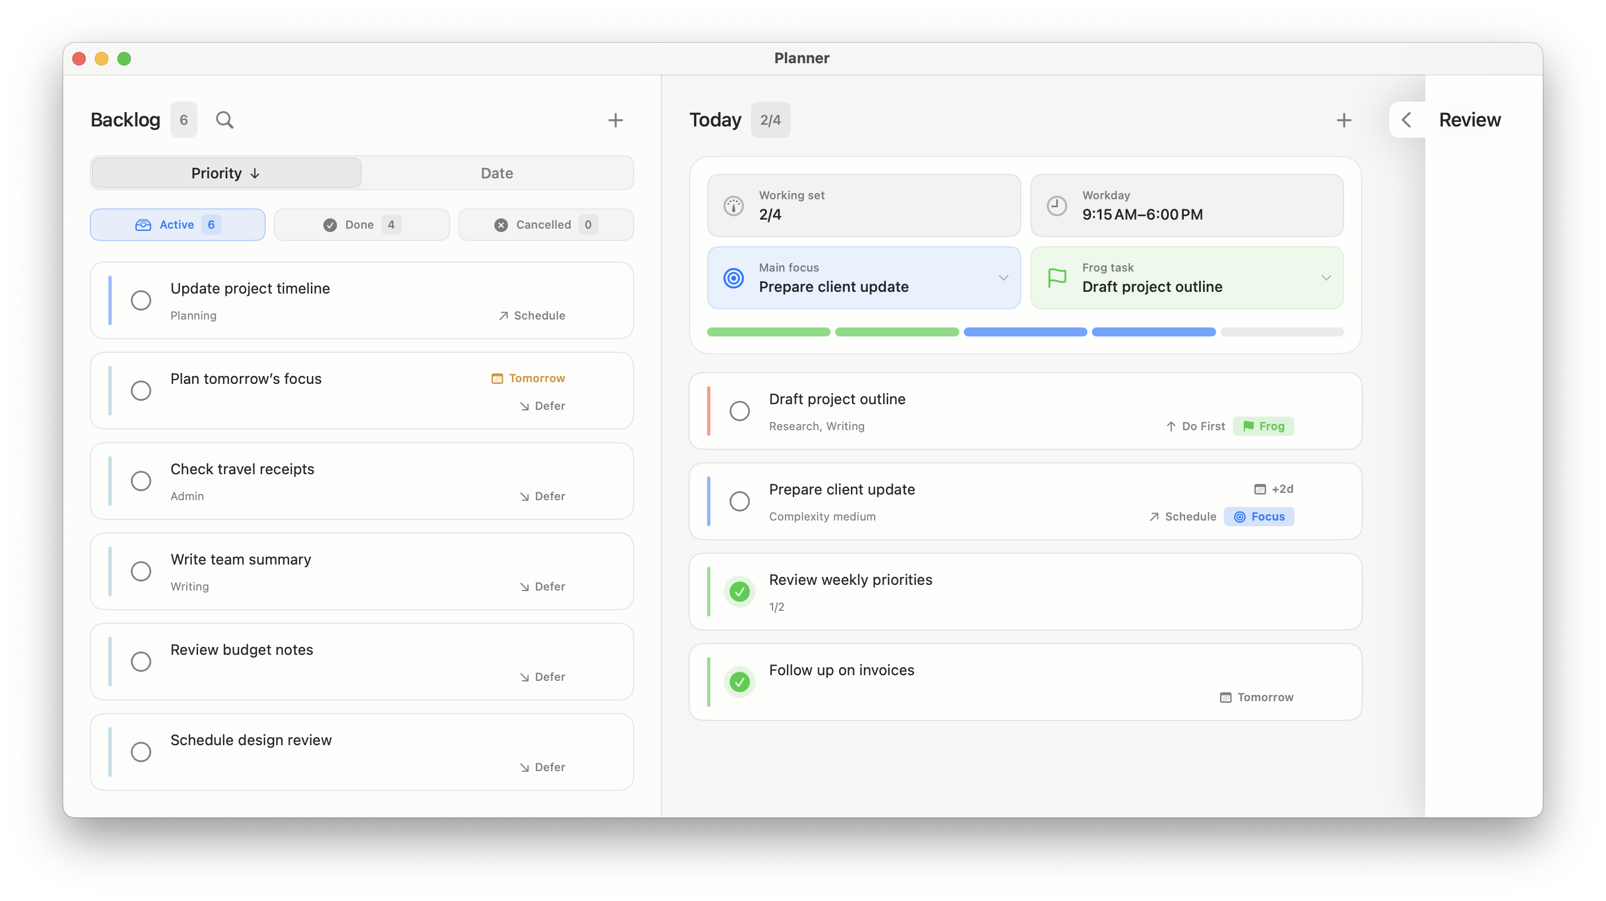Complete Draft project outline task
Screen dimensions: 1606x901
coord(739,411)
